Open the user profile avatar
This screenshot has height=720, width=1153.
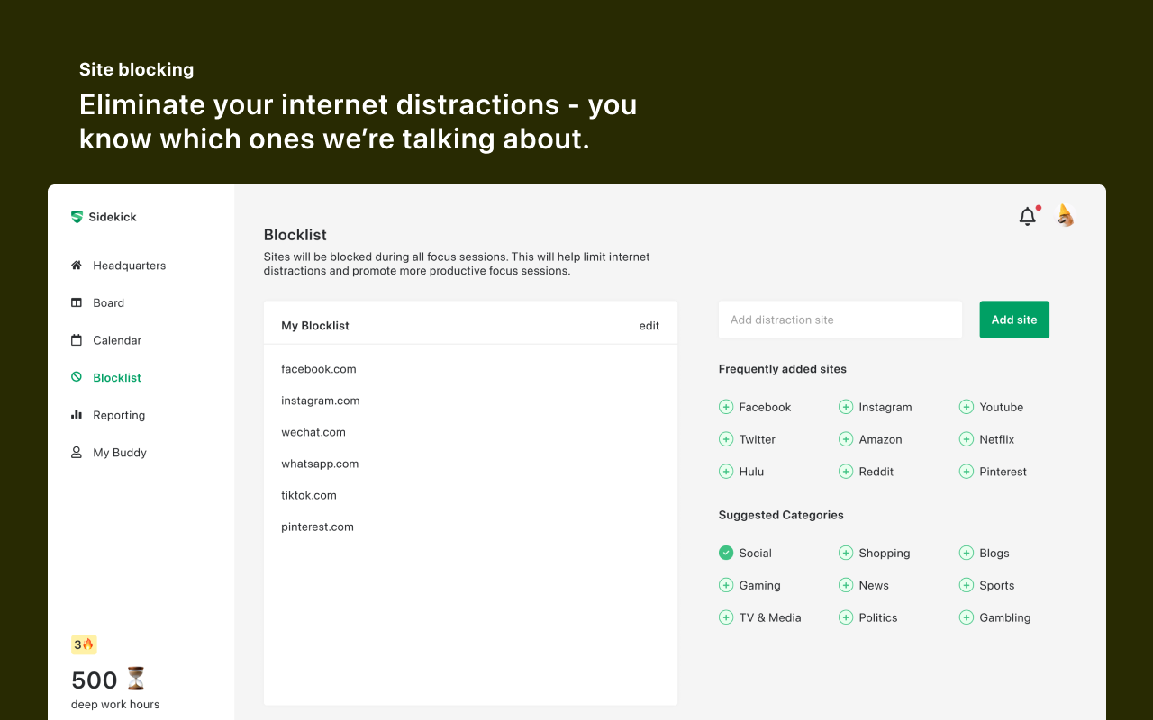click(x=1065, y=215)
